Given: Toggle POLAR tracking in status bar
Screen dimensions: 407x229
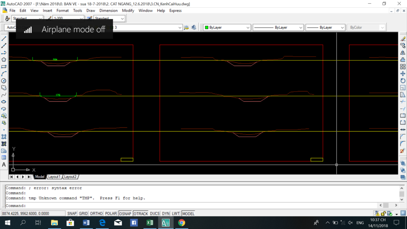Looking at the screenshot, I should pyautogui.click(x=111, y=214).
